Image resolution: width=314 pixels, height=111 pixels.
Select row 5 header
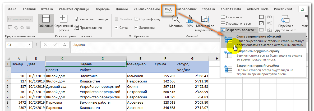(x=8, y=87)
